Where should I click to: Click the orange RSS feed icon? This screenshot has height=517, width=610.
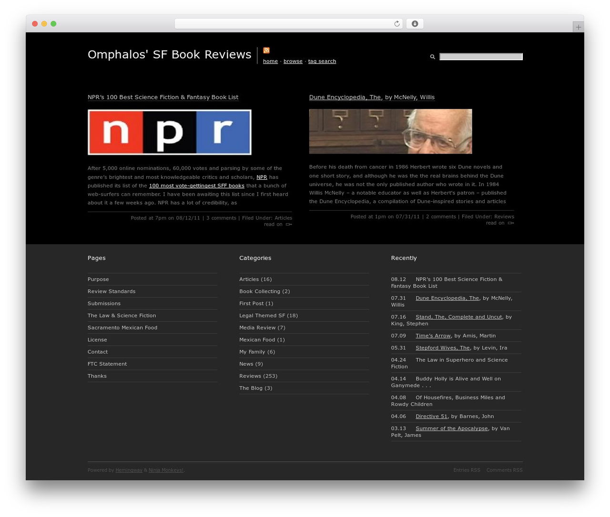tap(266, 50)
